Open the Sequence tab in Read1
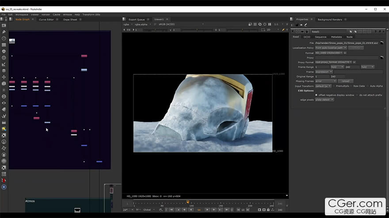389x218 pixels. click(x=320, y=37)
